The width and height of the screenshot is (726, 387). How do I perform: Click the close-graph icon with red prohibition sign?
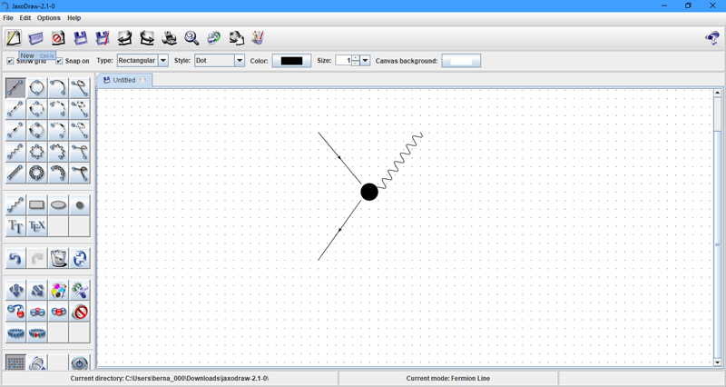click(x=58, y=38)
